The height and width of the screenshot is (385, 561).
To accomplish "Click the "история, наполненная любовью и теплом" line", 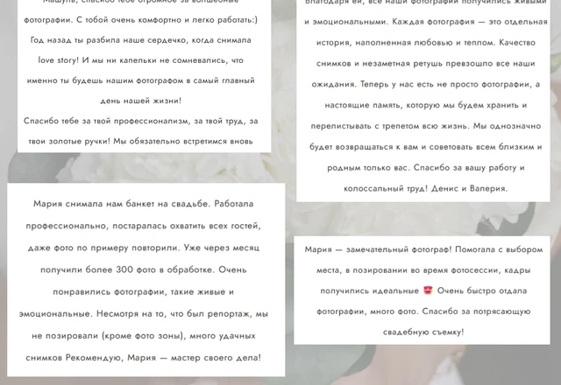I will click(x=429, y=42).
